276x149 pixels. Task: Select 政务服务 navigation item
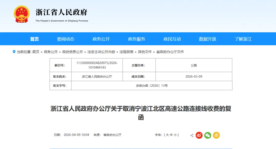(136, 39)
